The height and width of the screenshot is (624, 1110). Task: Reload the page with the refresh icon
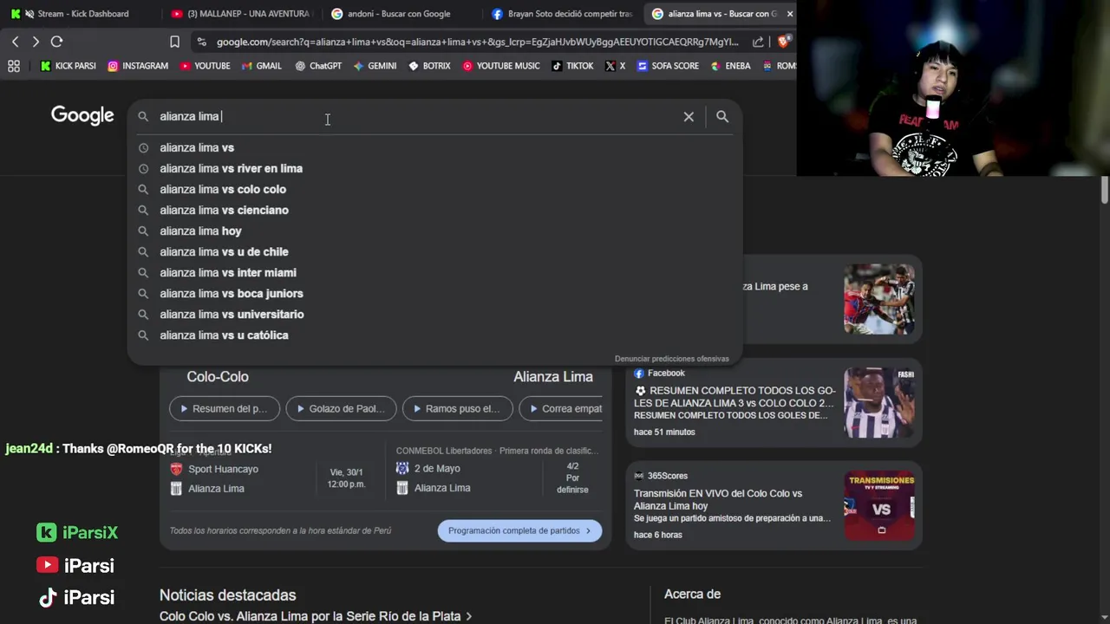tap(56, 42)
